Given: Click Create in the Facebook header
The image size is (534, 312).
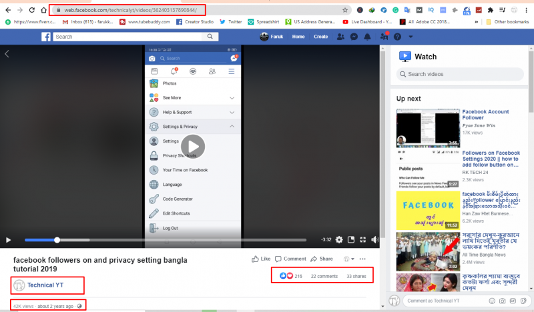Looking at the screenshot, I should tap(321, 37).
